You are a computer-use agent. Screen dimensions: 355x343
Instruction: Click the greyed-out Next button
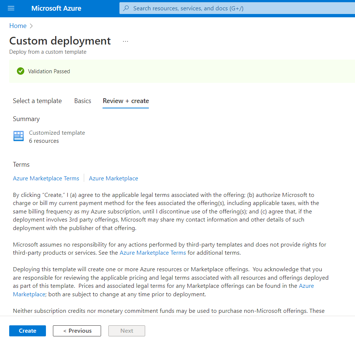point(127,331)
